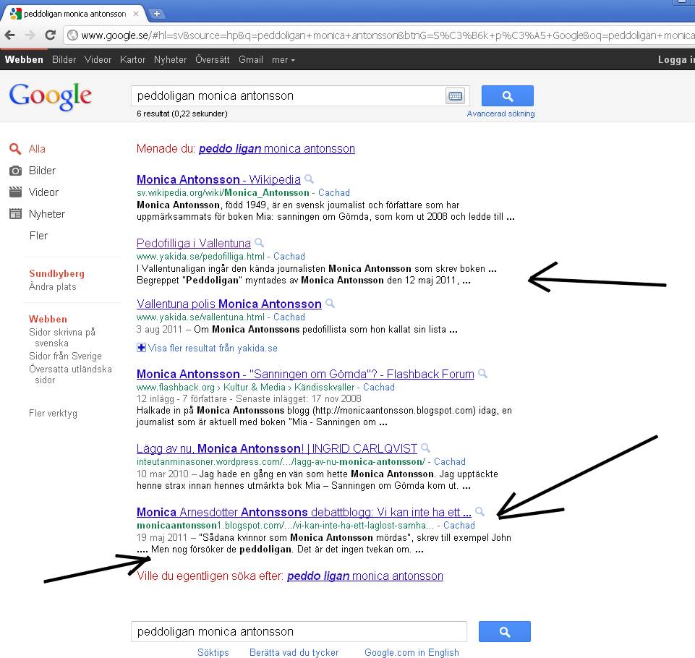Viewport: 695px width, 658px height.
Task: Select Fler in the left sidebar
Action: pyautogui.click(x=38, y=235)
